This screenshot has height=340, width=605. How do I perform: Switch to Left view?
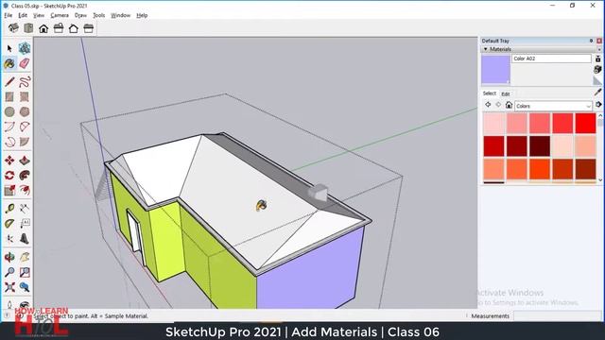click(x=88, y=28)
